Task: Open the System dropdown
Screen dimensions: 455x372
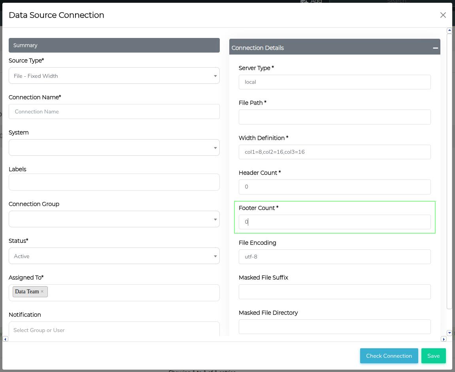Action: (x=114, y=147)
